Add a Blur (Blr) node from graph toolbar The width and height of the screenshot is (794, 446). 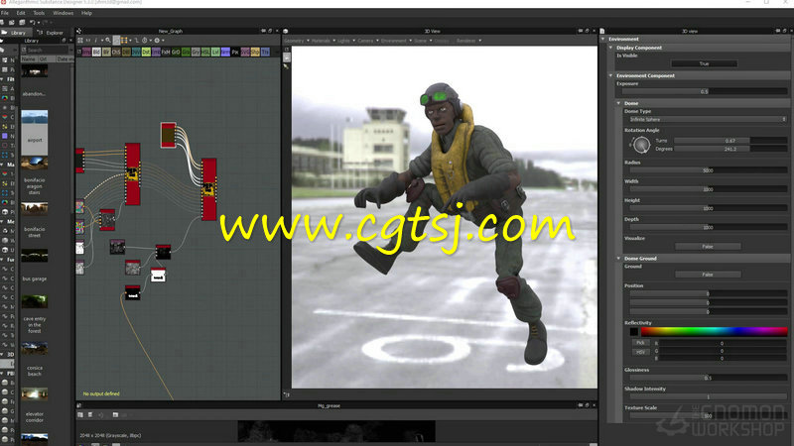point(106,53)
